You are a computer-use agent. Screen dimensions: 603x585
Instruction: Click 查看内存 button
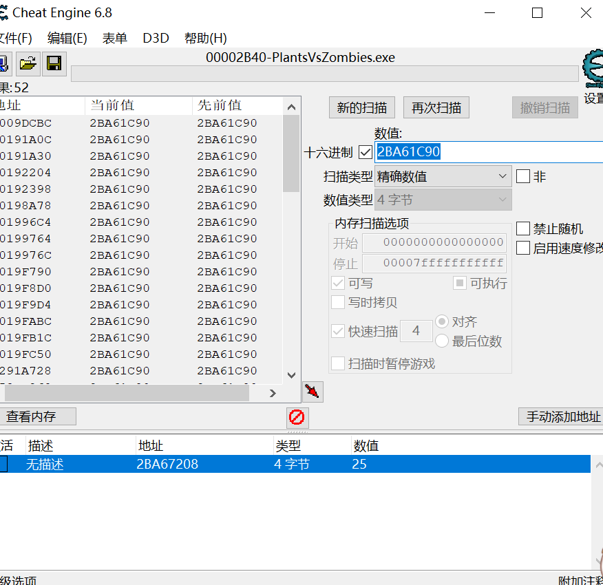coord(37,416)
